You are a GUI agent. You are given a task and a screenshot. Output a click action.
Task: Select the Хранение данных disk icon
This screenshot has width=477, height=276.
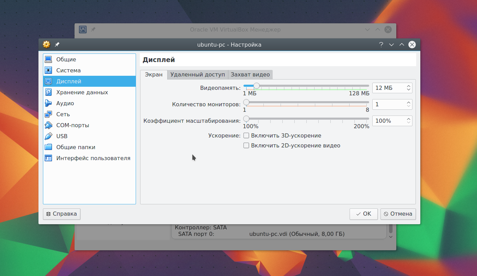click(48, 92)
